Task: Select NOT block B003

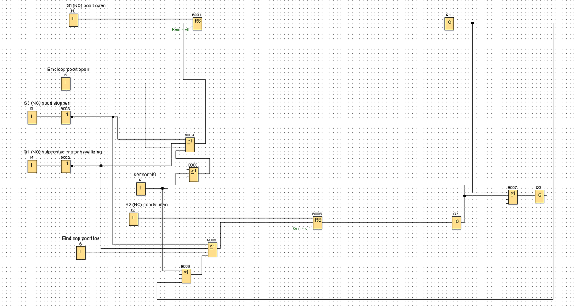Action: (x=66, y=117)
